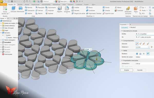Image resolution: width=154 pixels, height=98 pixels.
Task: Open Generador de forma tool
Action: (x=128, y=10)
